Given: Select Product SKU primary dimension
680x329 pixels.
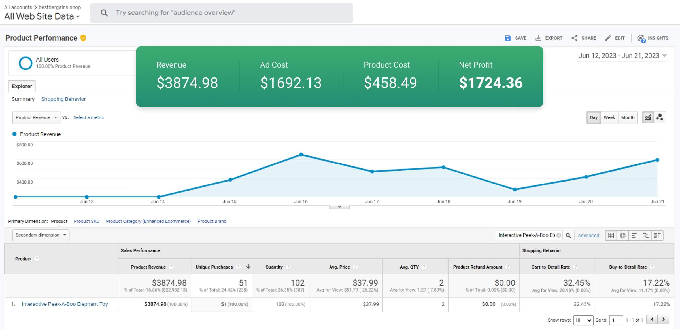Looking at the screenshot, I should [x=86, y=221].
